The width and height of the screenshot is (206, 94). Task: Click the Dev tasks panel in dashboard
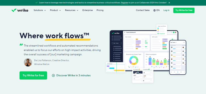coord(137,43)
